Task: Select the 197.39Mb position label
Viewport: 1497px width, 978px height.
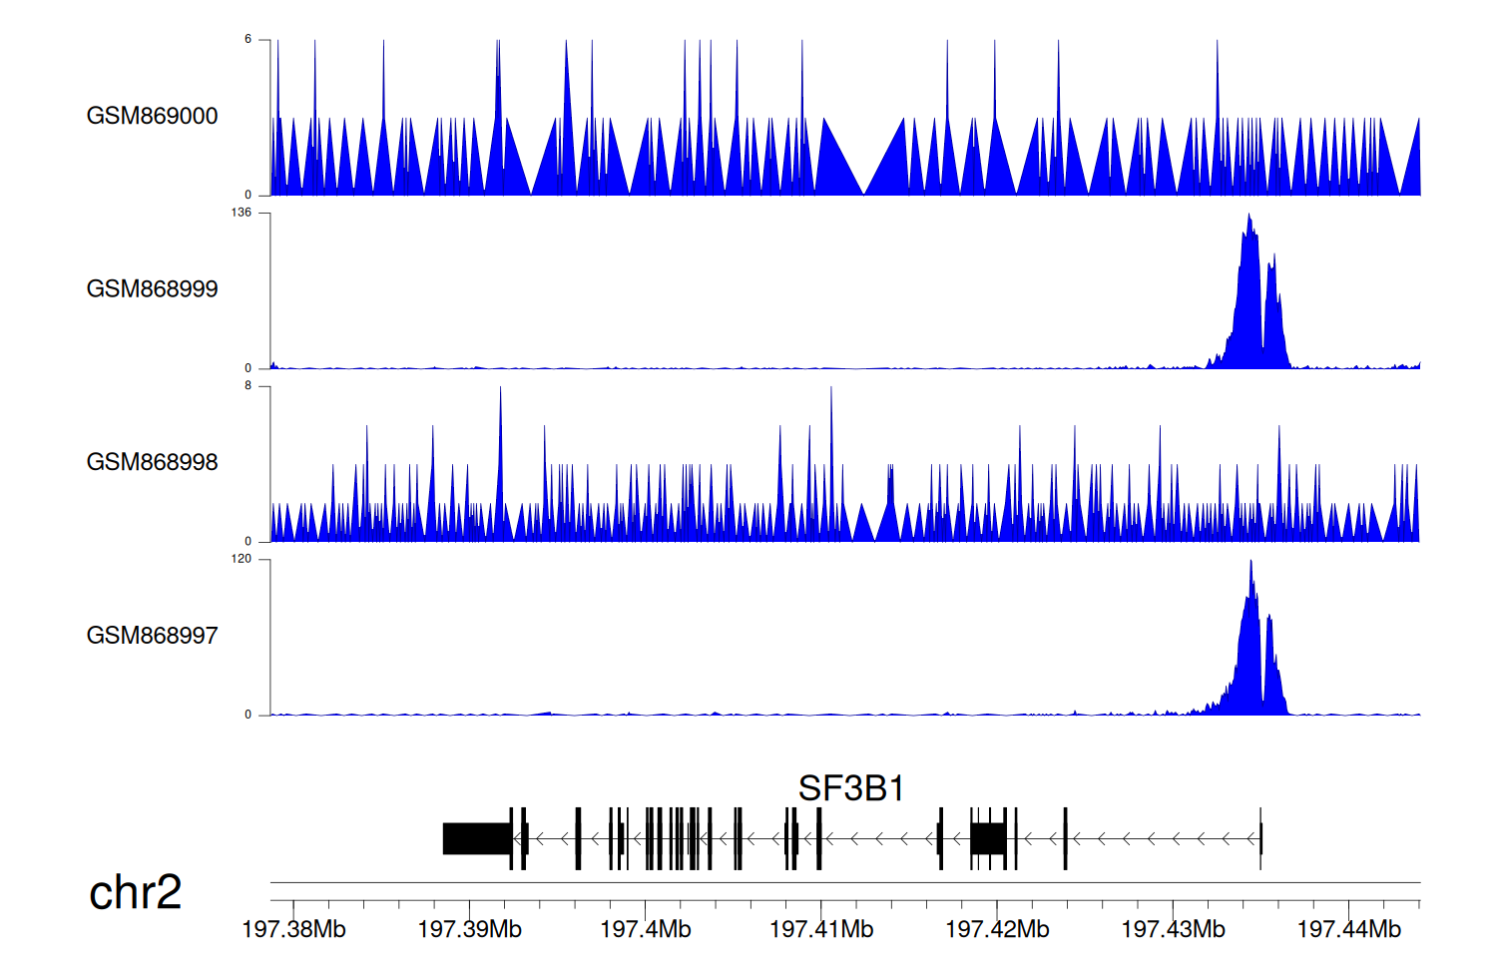Action: [x=469, y=929]
